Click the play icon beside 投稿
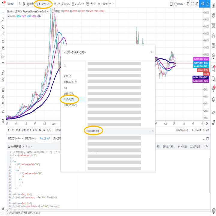Screen dimensions: 216x216 pyautogui.click(x=208, y=4)
